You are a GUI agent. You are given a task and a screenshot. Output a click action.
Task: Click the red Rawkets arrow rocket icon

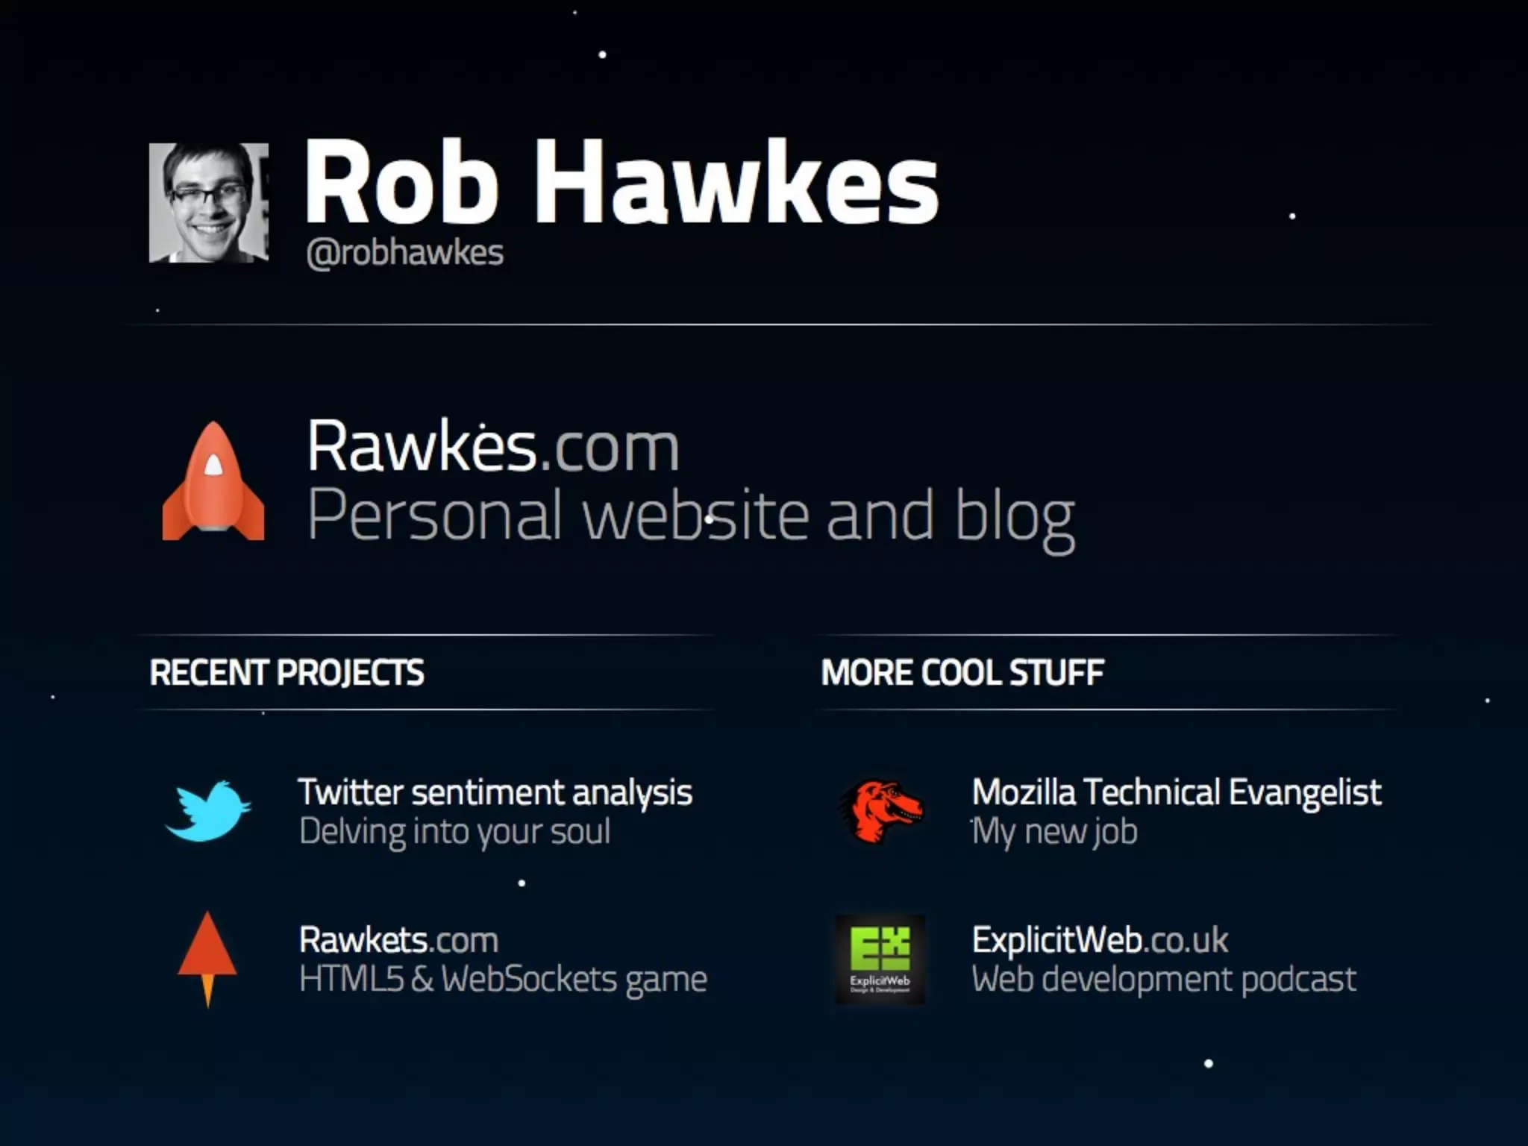point(207,959)
